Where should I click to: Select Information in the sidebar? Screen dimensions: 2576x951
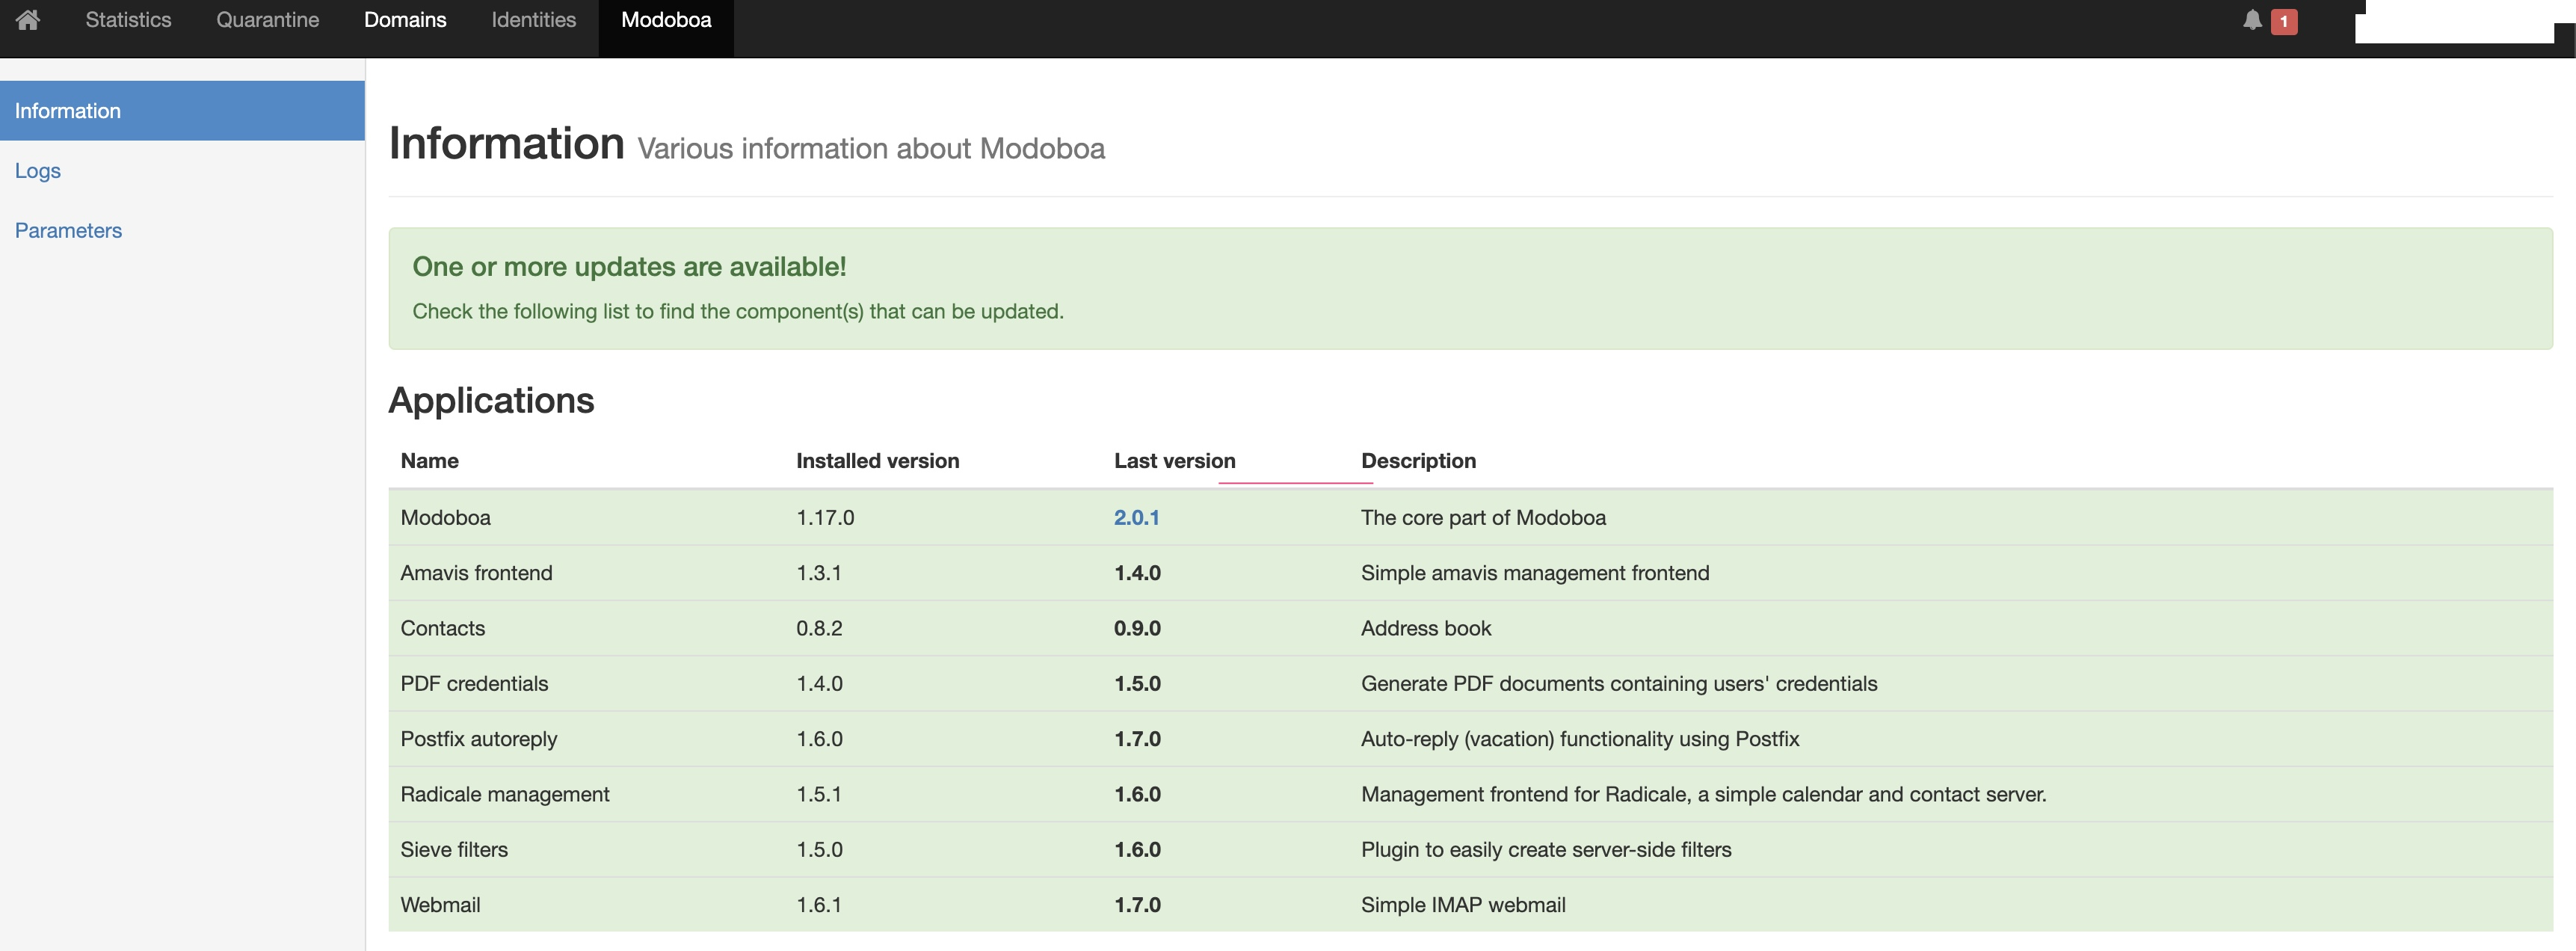[x=67, y=110]
